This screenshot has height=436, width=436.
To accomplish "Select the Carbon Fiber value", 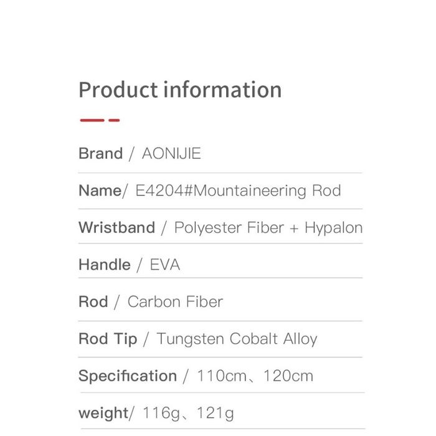I will pyautogui.click(x=175, y=302).
